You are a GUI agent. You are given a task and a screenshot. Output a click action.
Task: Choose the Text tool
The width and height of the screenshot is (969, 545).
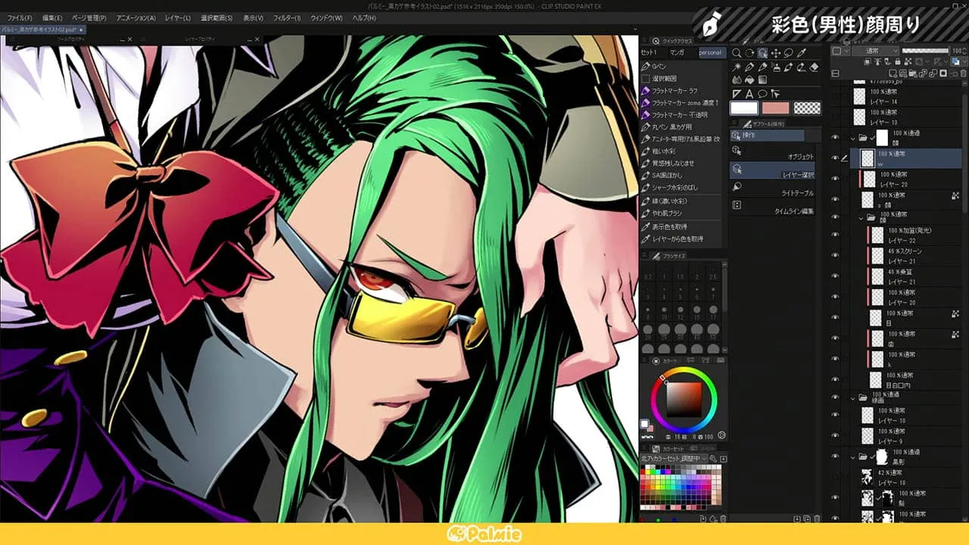[749, 94]
